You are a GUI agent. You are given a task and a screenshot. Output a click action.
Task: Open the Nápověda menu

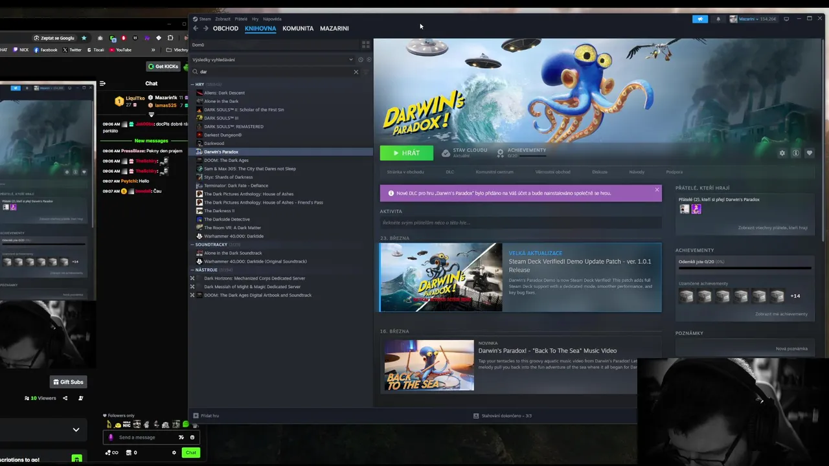pyautogui.click(x=272, y=19)
